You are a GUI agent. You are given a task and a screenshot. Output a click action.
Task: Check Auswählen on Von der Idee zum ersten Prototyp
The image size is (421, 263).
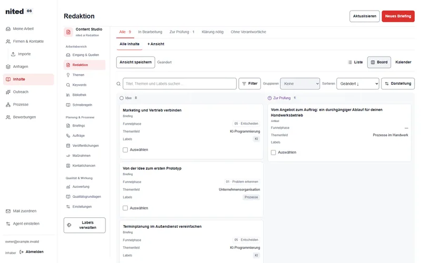(x=125, y=208)
